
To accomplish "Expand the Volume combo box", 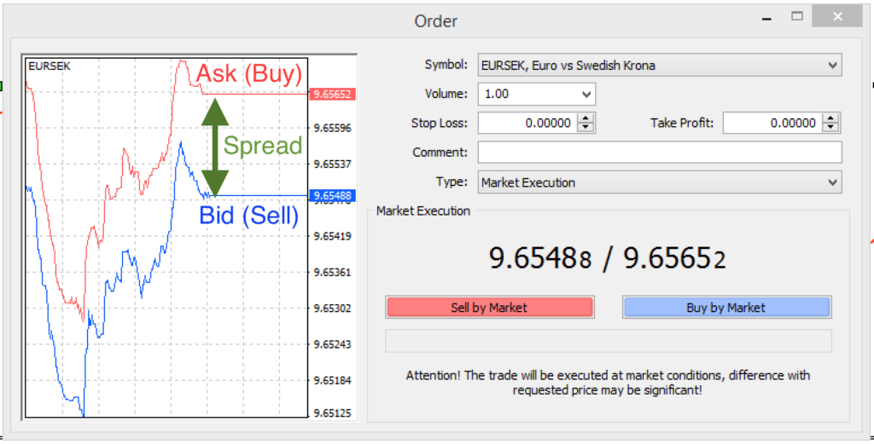I will point(586,95).
